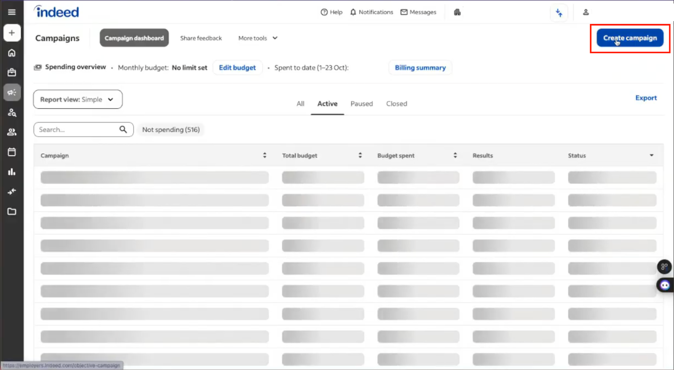This screenshot has width=674, height=370.
Task: Open the chatbot assistant bubble
Action: coord(665,285)
